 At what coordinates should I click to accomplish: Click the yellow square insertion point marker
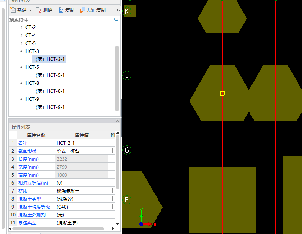tap(222, 93)
